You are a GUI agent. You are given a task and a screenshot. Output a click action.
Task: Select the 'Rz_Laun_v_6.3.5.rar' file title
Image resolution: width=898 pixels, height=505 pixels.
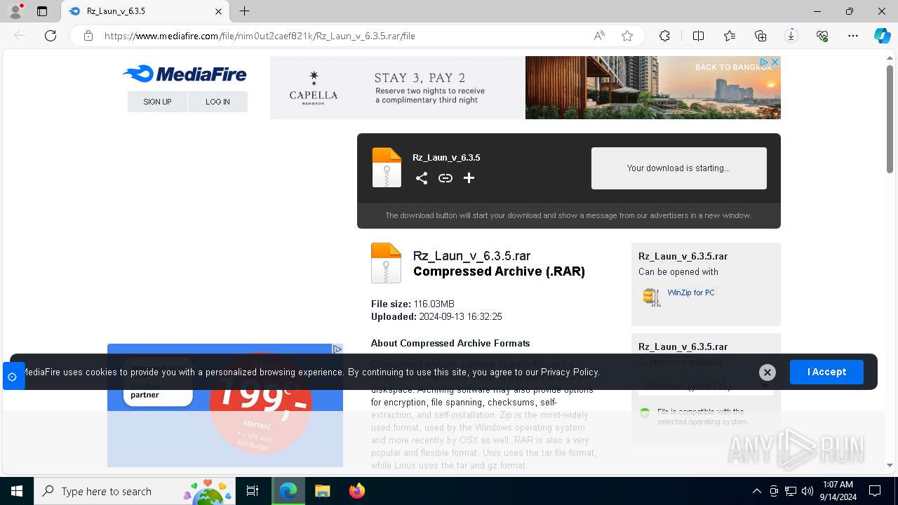point(471,256)
